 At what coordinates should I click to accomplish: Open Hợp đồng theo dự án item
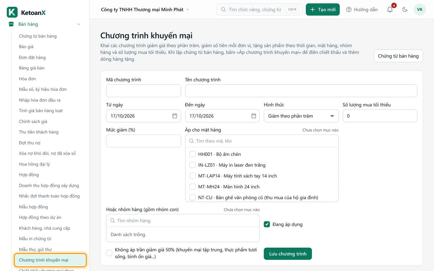click(x=40, y=217)
